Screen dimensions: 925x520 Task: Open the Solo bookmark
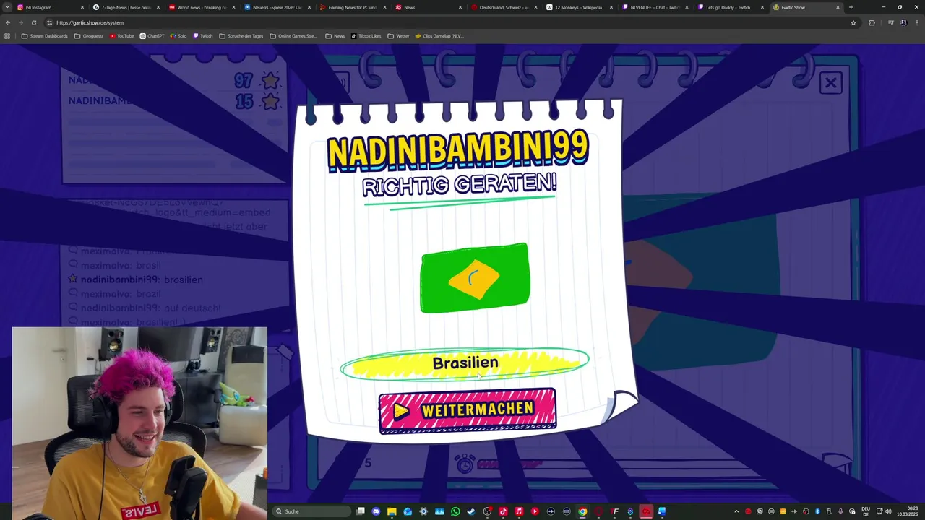pos(178,35)
